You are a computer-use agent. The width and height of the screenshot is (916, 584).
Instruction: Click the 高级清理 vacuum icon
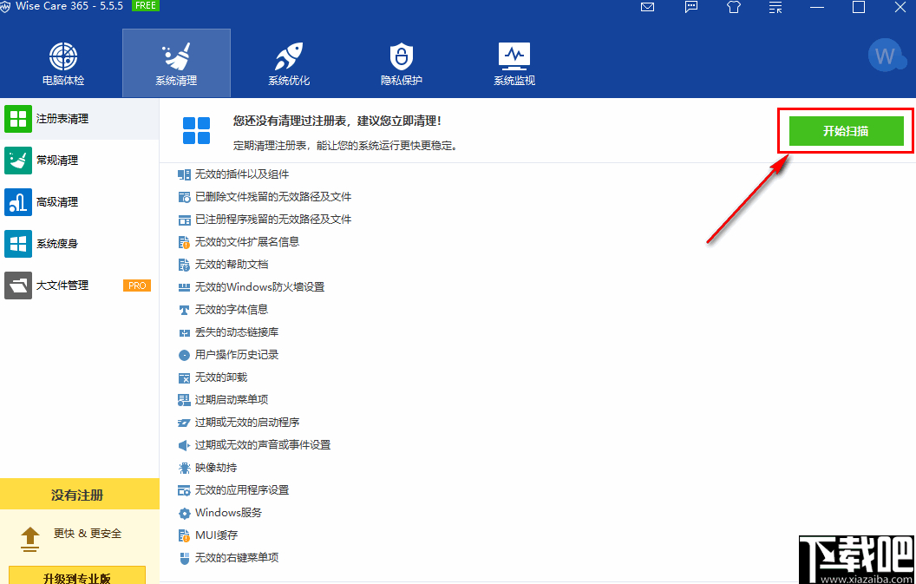(x=18, y=201)
